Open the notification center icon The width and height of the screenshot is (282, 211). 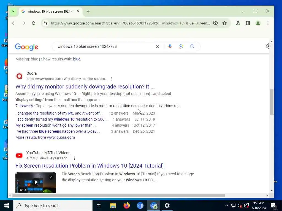(x=273, y=206)
